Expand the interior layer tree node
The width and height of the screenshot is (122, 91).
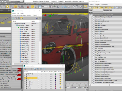(25, 80)
